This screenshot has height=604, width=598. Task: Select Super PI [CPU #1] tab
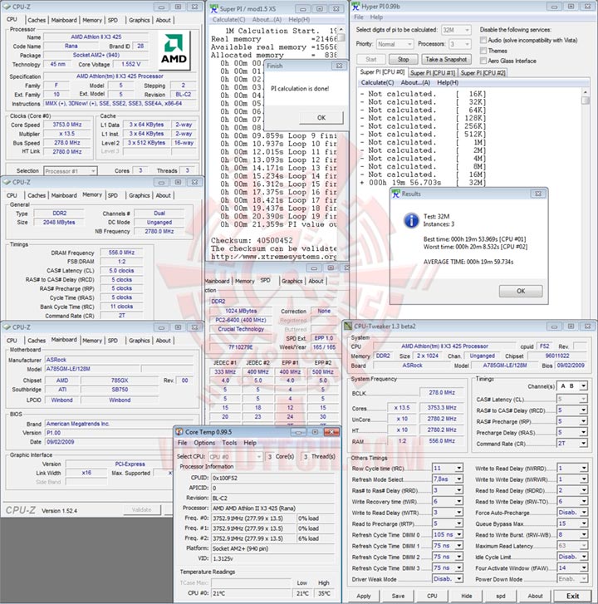pyautogui.click(x=433, y=73)
